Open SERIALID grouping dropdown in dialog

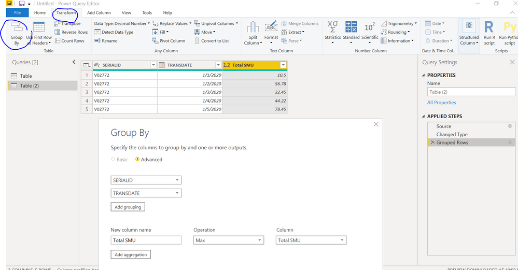pos(146,180)
